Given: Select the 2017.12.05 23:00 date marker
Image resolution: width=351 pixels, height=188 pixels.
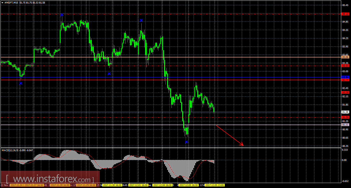Looking at the screenshot, I should tap(214, 185).
